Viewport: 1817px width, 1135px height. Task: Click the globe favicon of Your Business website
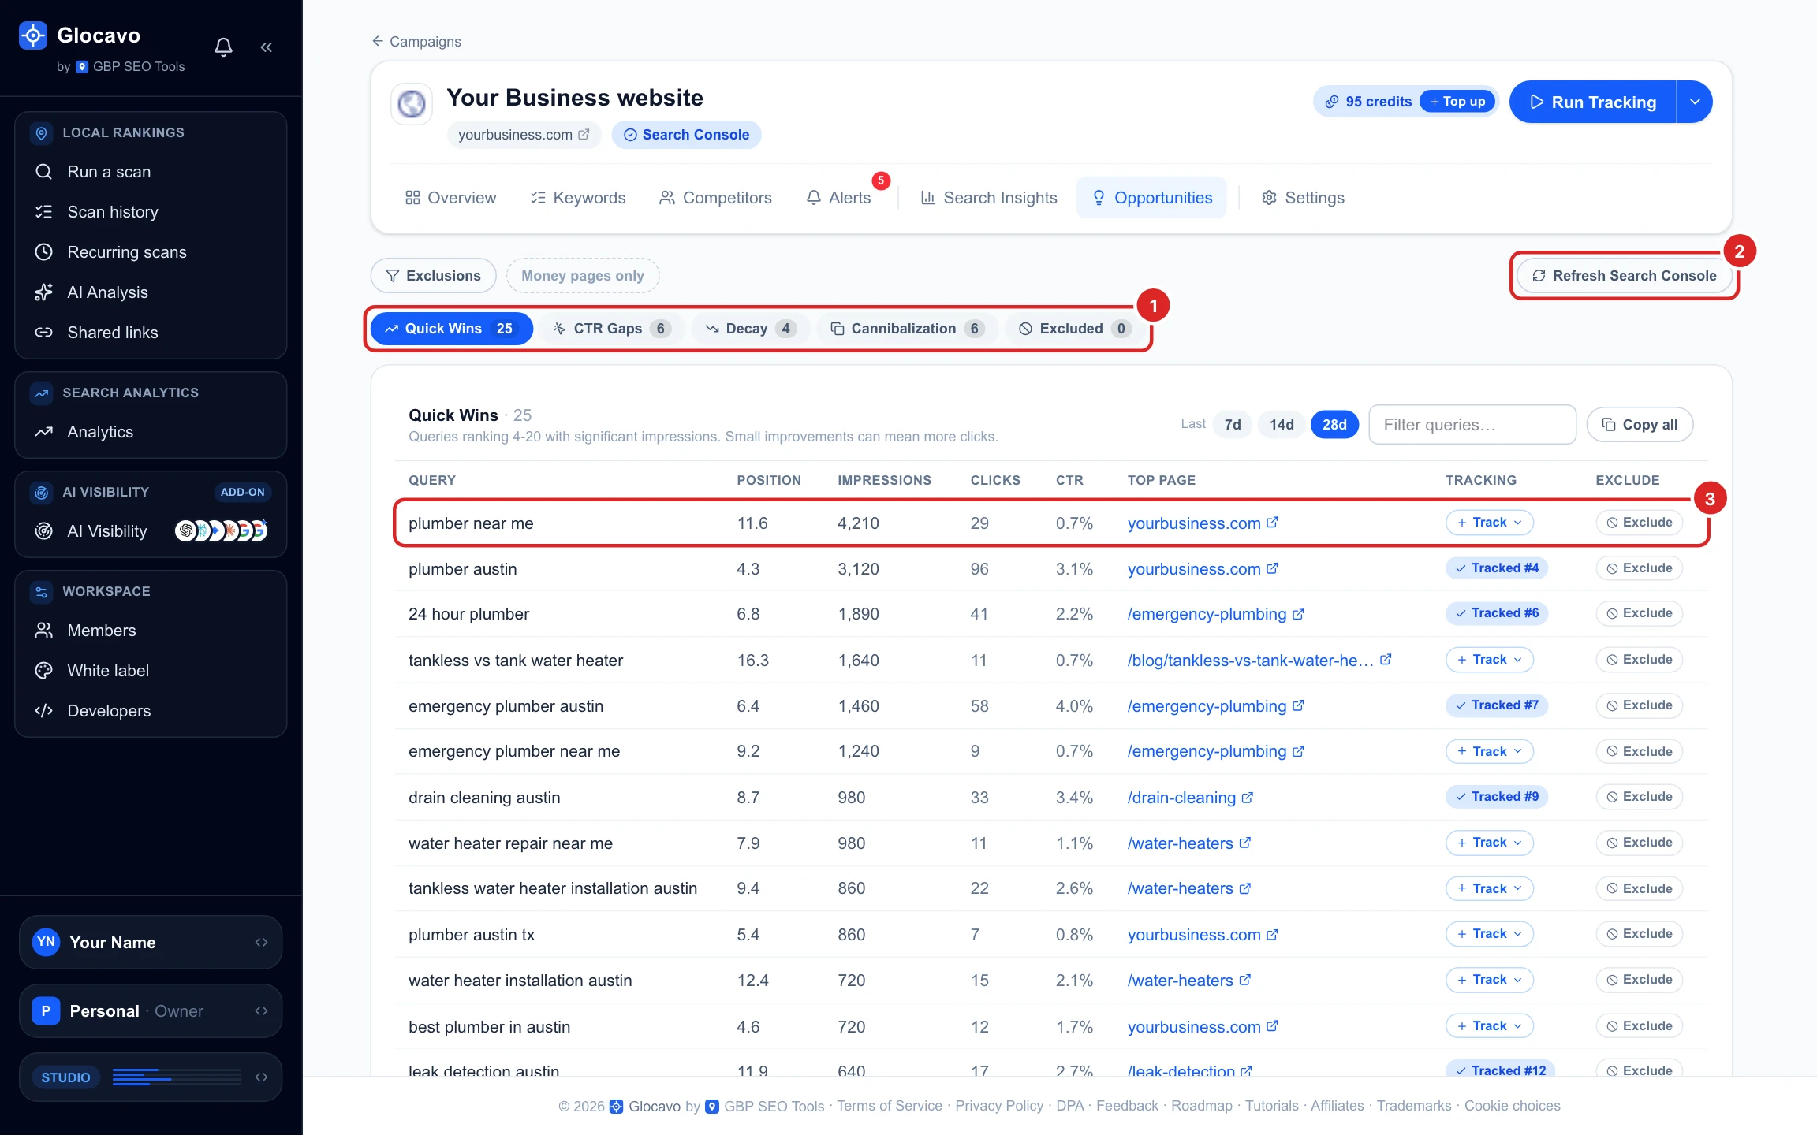pos(412,104)
